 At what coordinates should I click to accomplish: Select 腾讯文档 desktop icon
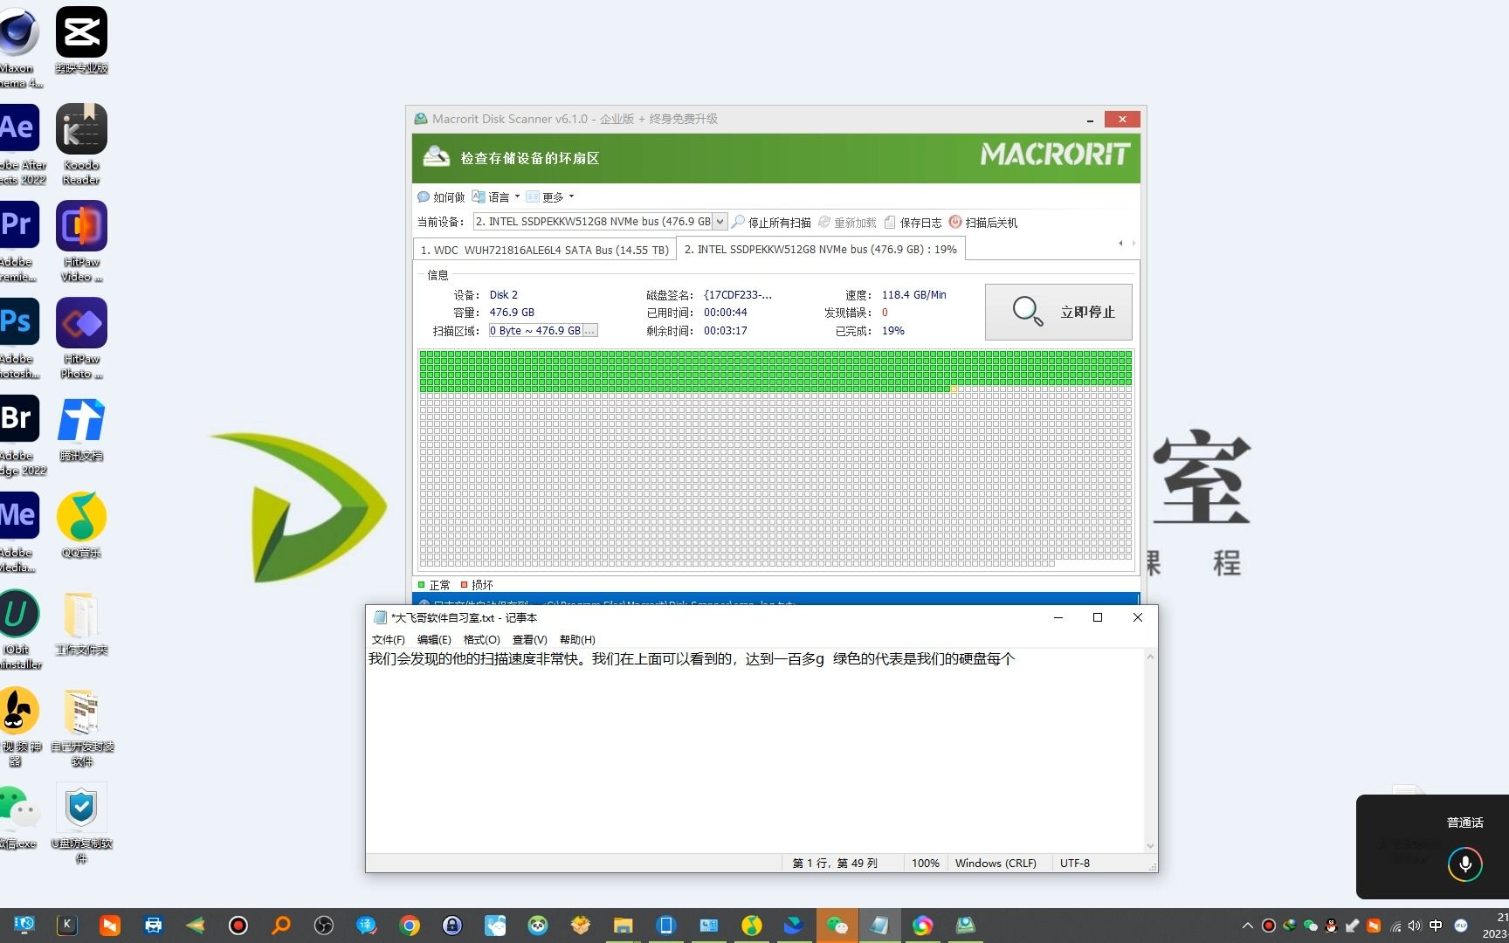click(x=81, y=429)
